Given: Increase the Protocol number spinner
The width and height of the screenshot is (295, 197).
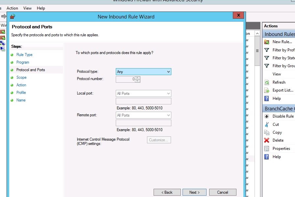Looking at the screenshot, I should pyautogui.click(x=137, y=78).
